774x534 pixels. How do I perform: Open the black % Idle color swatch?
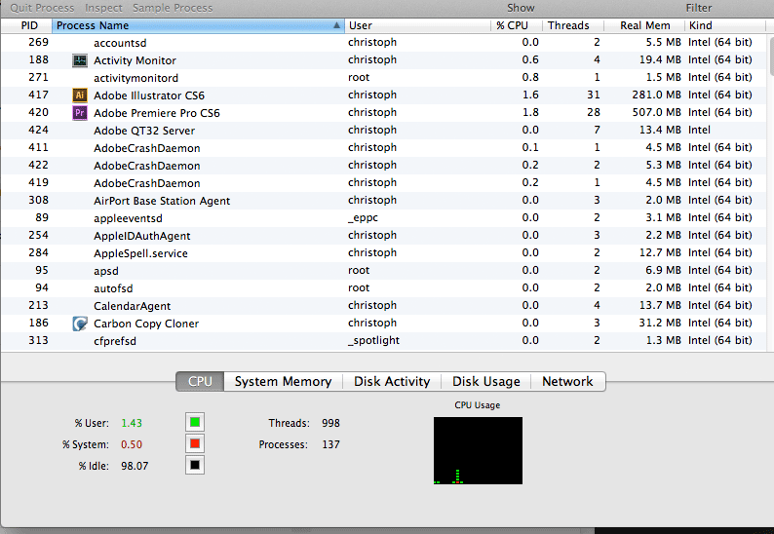point(195,465)
